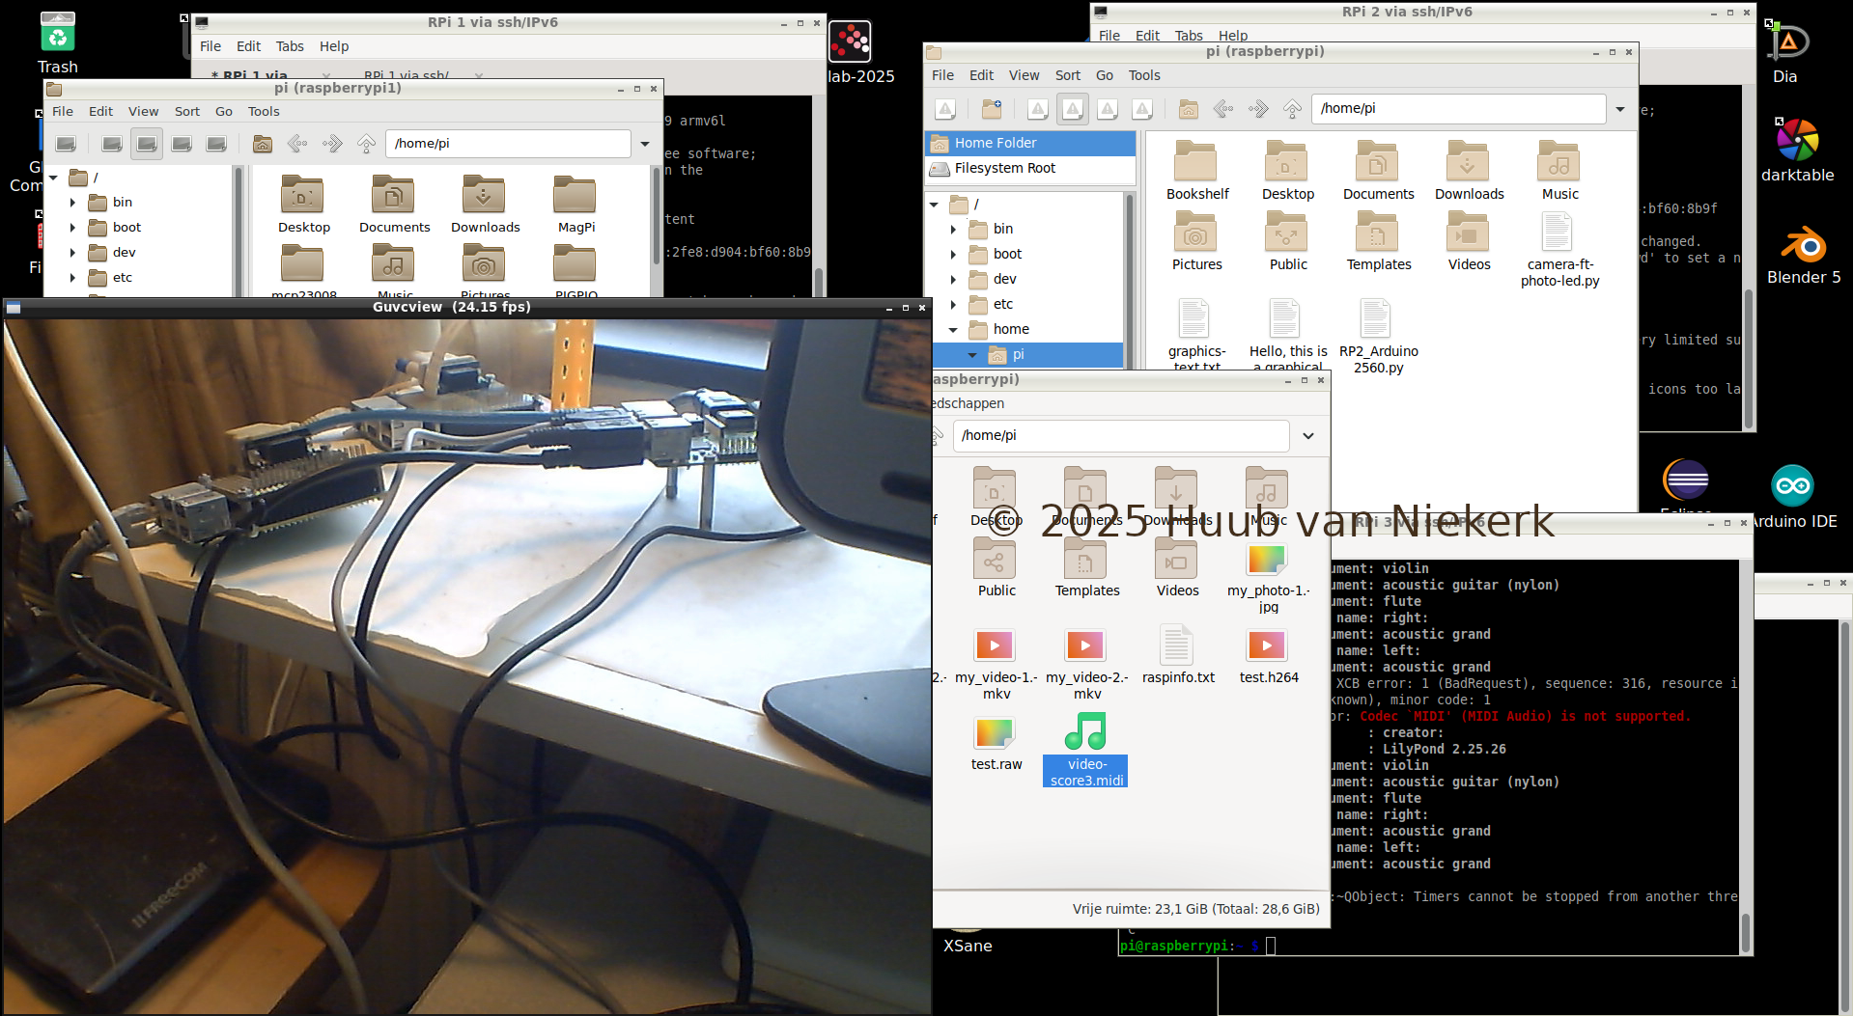Viewport: 1853px width, 1016px height.
Task: Select Filesystem Root in places list
Action: point(1004,169)
